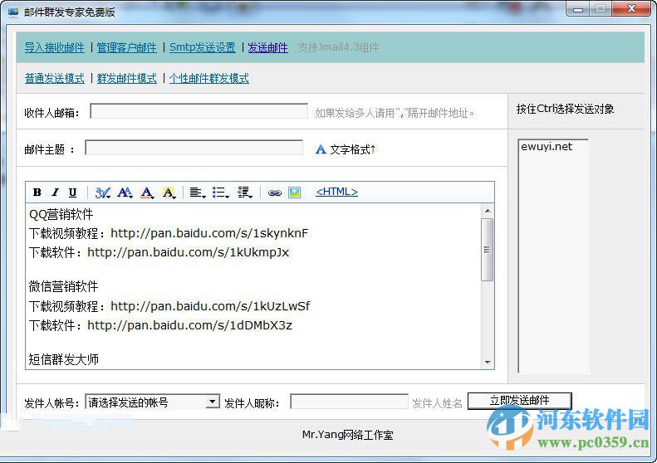Toggle italic formatting in the editor toolbar
The height and width of the screenshot is (463, 657).
(55, 193)
